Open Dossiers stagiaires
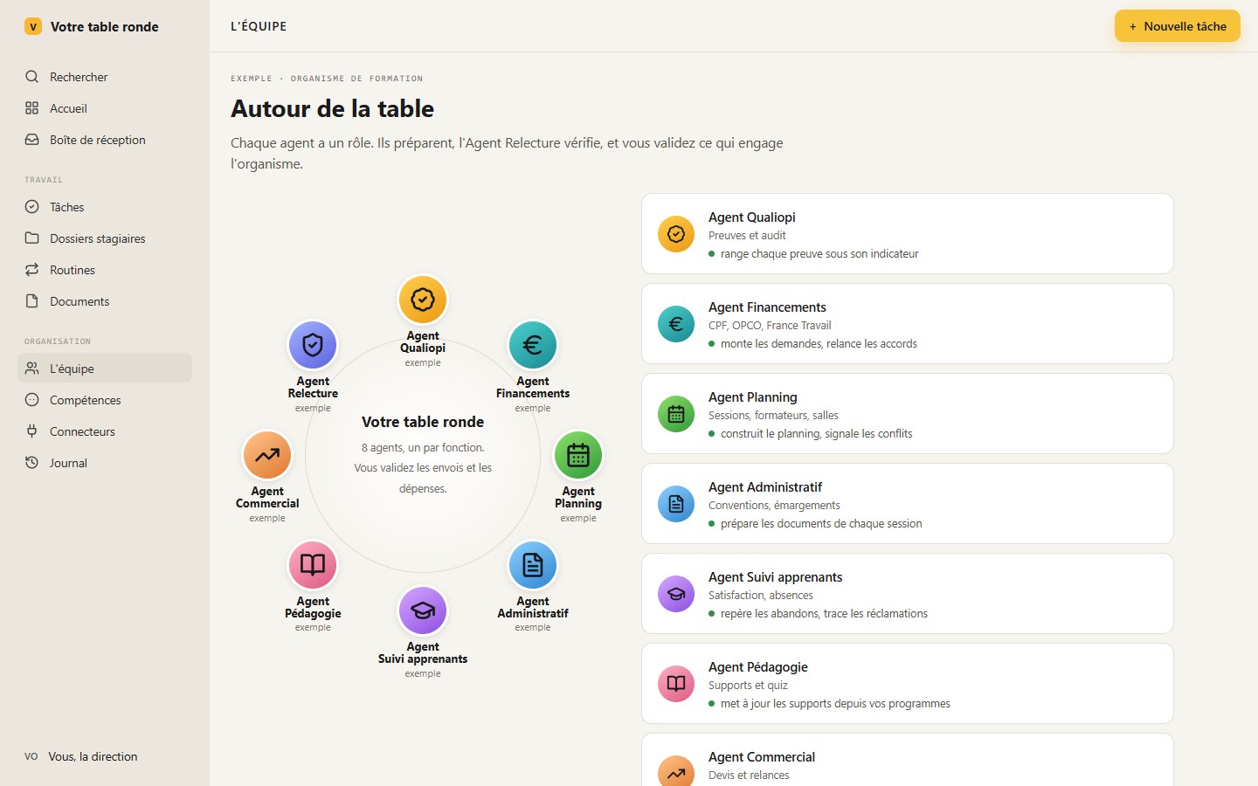This screenshot has height=786, width=1258. point(105,238)
